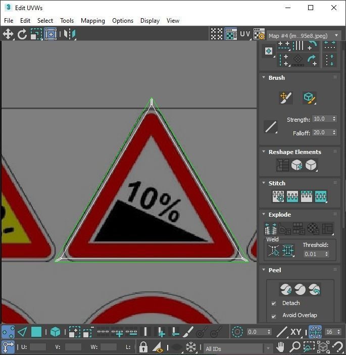Open the Map #4 texture dropdown
The image size is (346, 355).
(x=304, y=36)
